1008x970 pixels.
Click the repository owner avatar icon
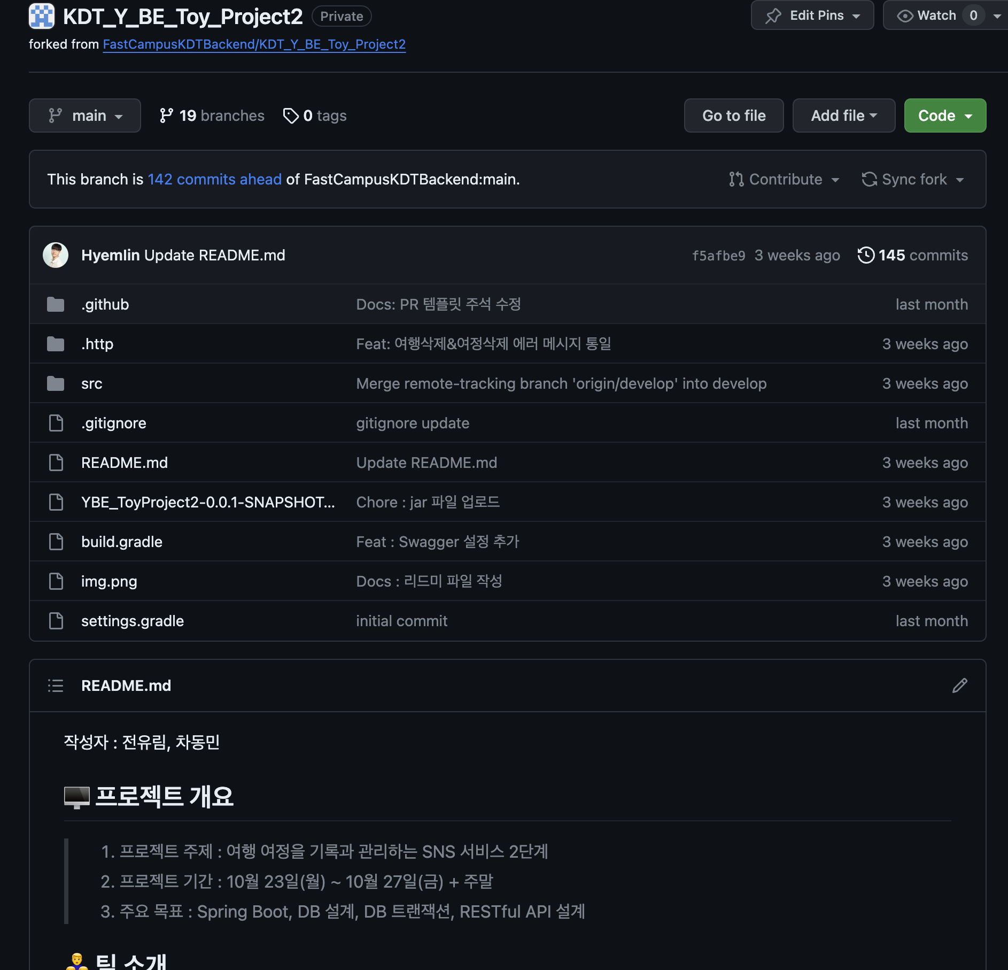click(x=42, y=16)
